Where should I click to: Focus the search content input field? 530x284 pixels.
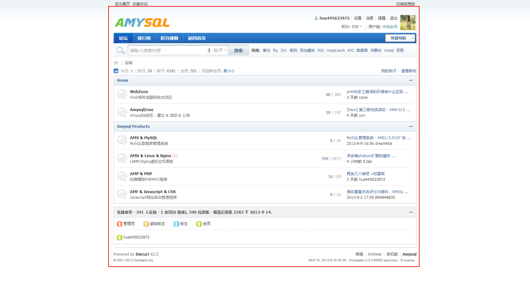tap(167, 50)
